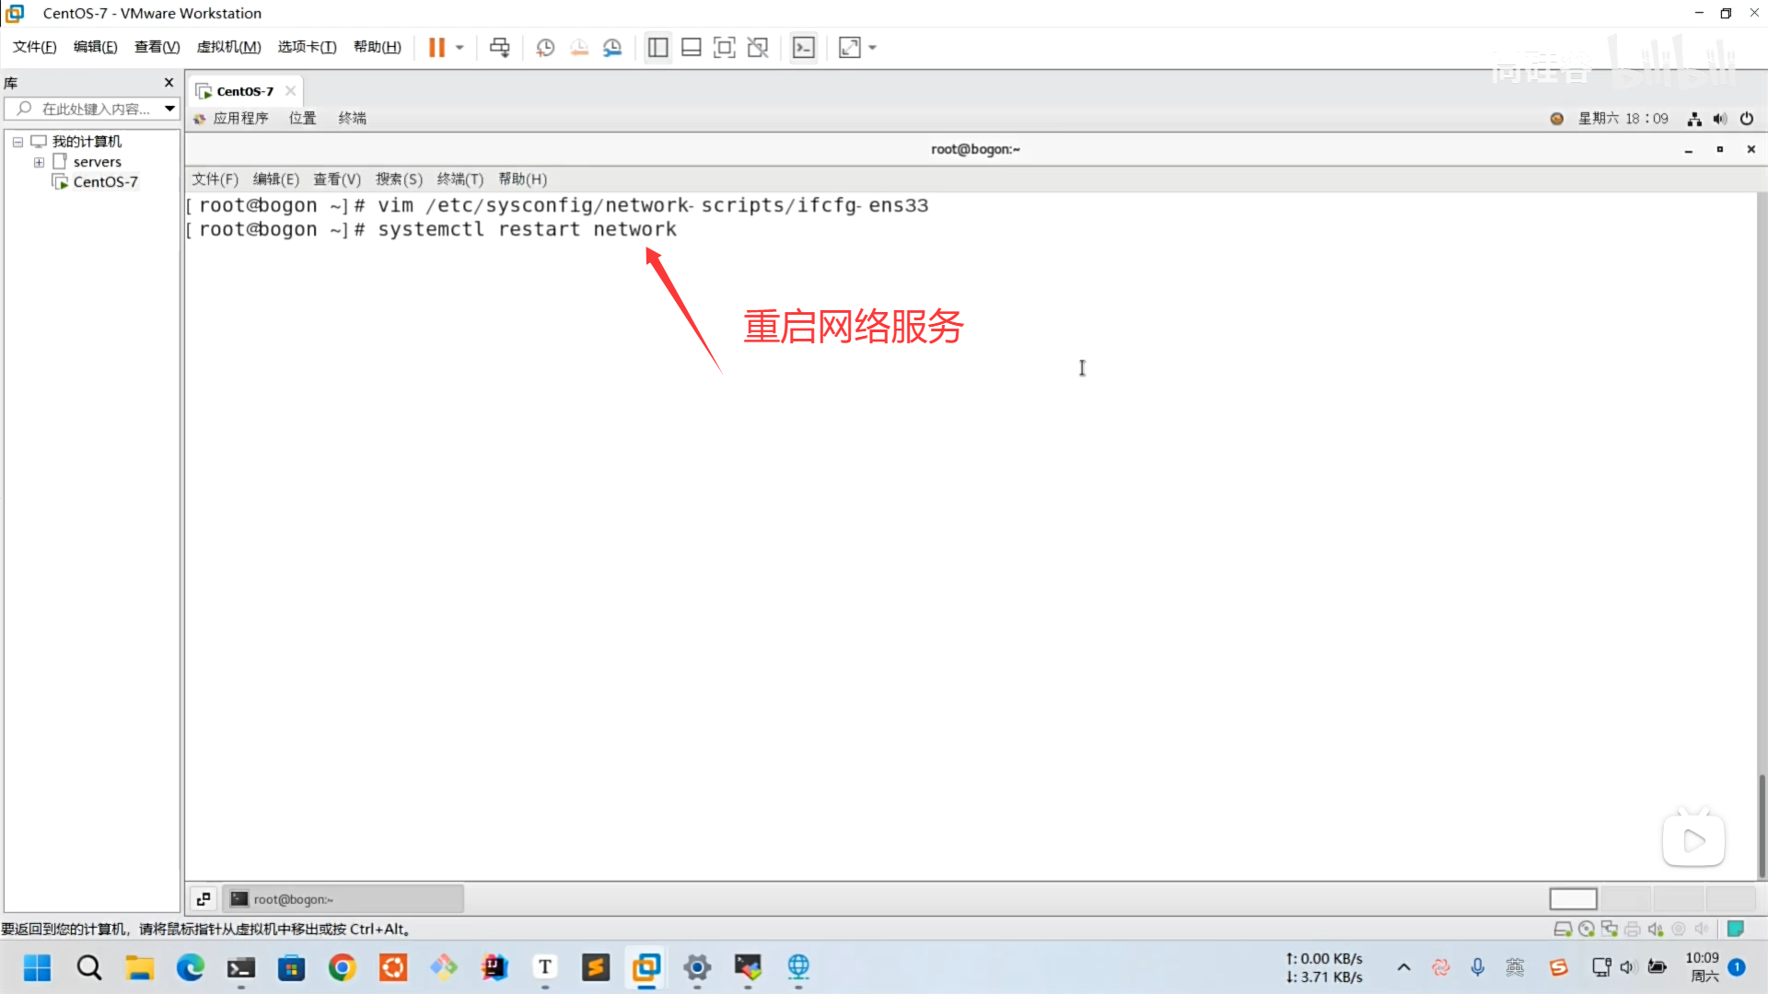The width and height of the screenshot is (1768, 994).
Task: Click the CentOS power icon in top panel
Action: pyautogui.click(x=1747, y=119)
